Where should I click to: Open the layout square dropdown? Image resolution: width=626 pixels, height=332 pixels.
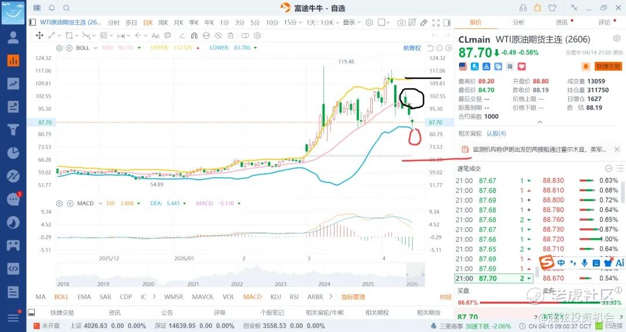384,23
